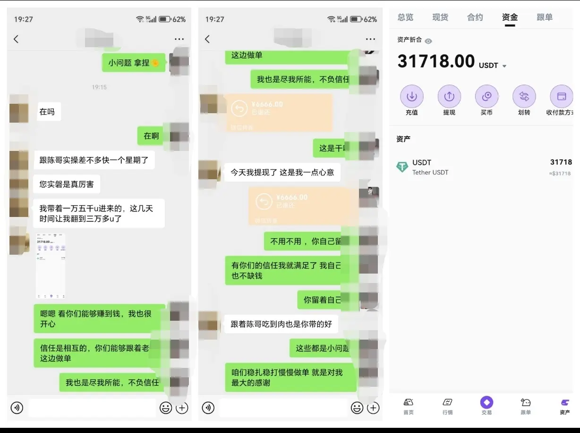The height and width of the screenshot is (433, 580).
Task: Switch to 总览 overview tab
Action: (405, 17)
